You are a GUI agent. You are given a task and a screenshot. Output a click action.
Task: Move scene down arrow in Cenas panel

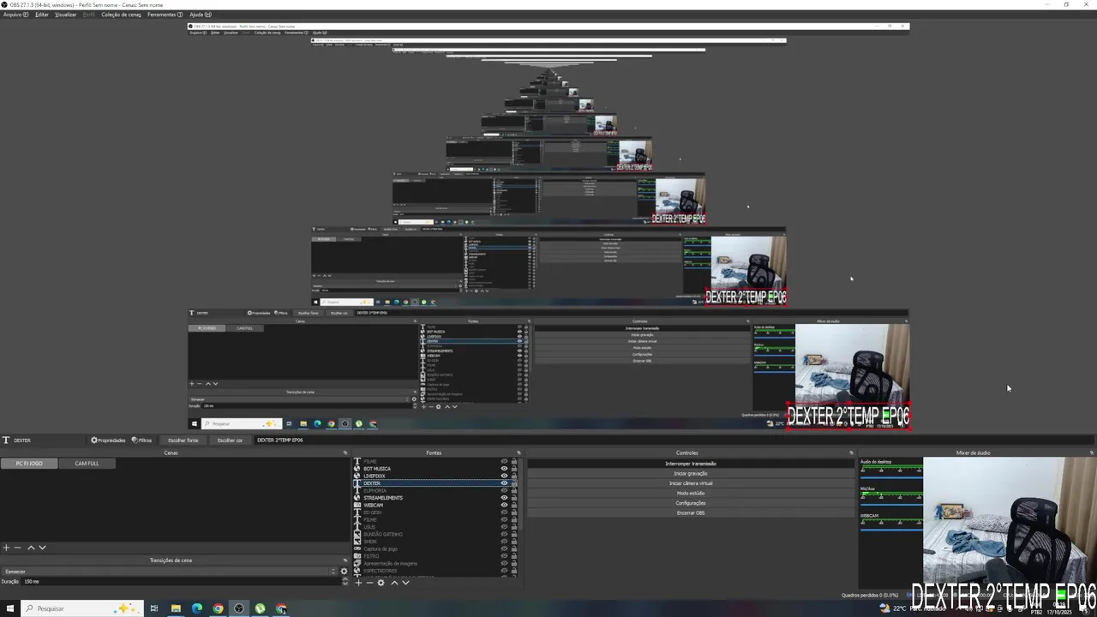point(42,548)
